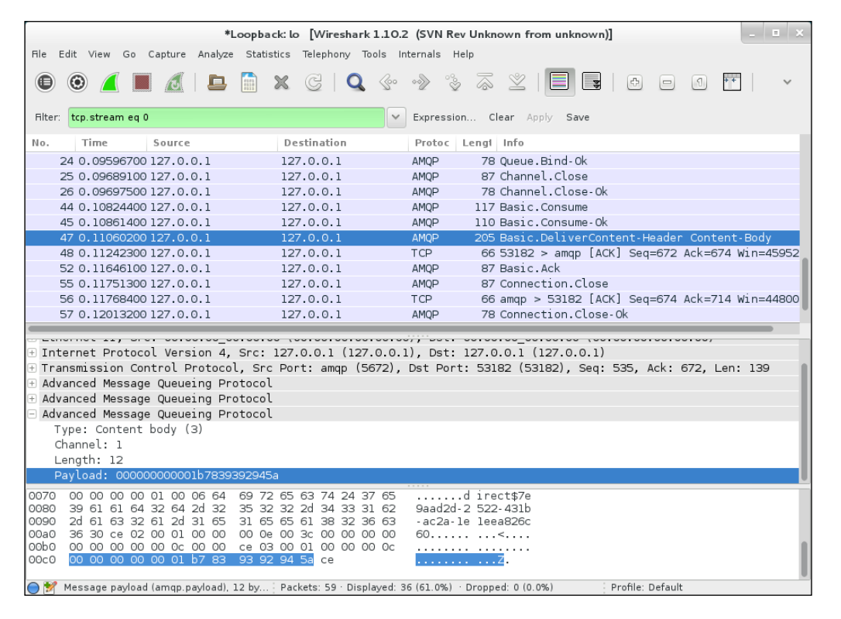Save this capture file icon
The width and height of the screenshot is (841, 619).
[x=249, y=82]
